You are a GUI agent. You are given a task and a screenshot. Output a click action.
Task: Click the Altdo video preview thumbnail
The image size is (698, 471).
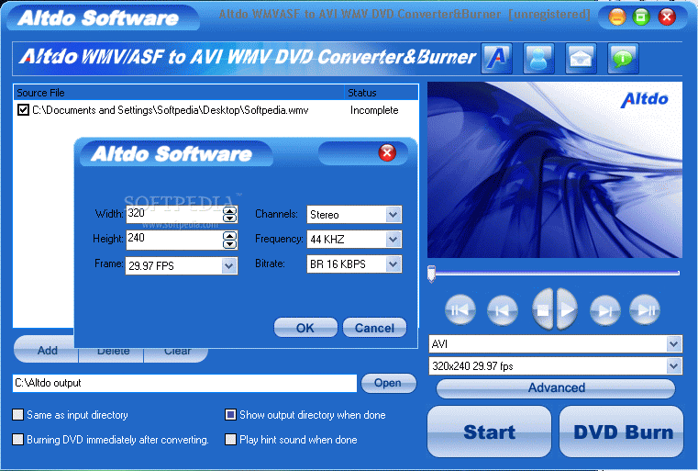click(x=555, y=170)
